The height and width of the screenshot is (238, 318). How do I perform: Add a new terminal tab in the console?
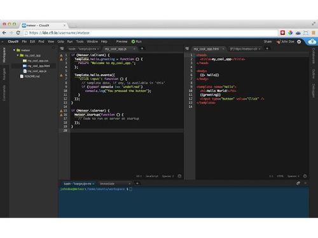(137, 183)
